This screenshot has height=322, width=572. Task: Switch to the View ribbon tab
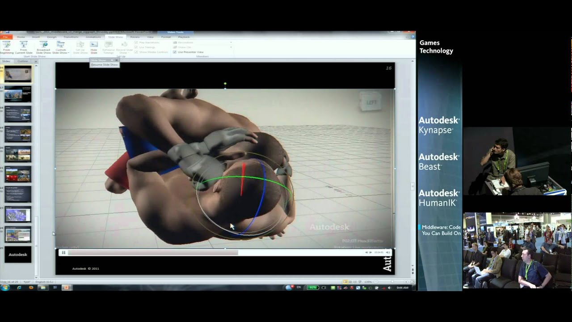(x=150, y=37)
